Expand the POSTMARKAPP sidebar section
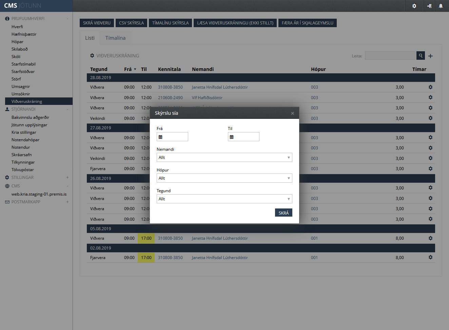Screen dimensions: 449x330 tap(67, 202)
